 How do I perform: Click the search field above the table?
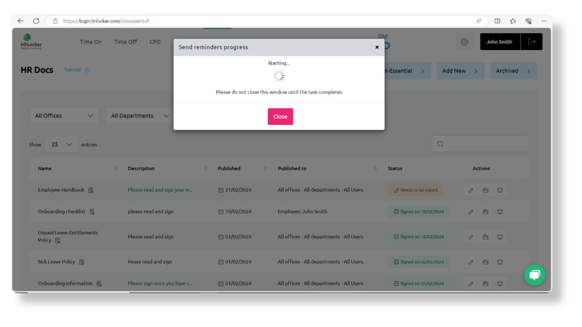click(x=480, y=144)
